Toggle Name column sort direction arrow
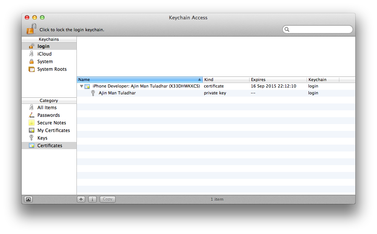This screenshot has height=234, width=377. coord(199,80)
